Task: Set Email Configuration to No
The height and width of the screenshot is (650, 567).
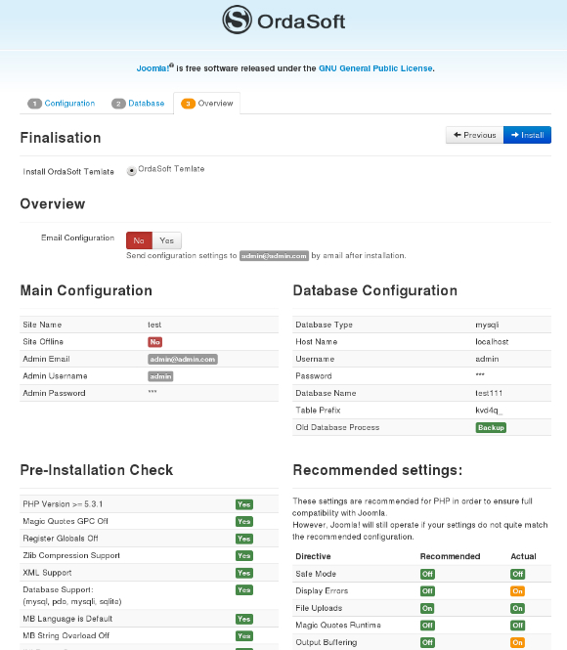Action: pos(139,240)
